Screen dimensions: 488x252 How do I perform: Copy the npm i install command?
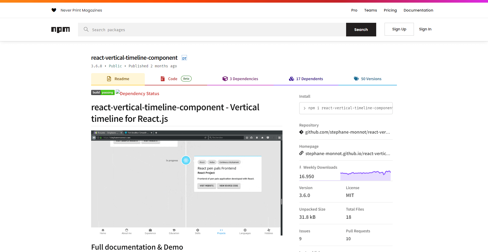[x=346, y=108]
